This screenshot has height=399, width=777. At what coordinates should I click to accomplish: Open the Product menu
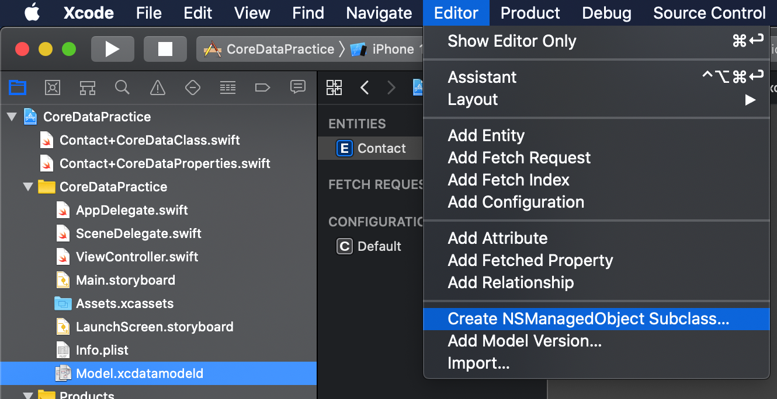click(530, 13)
